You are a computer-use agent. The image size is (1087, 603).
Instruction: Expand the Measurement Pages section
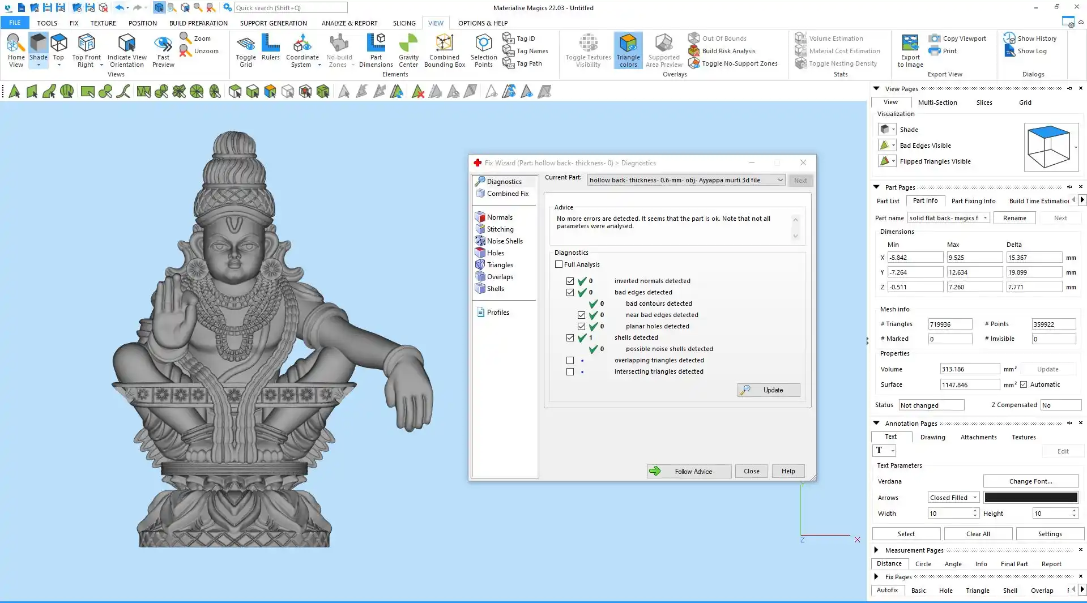tap(876, 550)
